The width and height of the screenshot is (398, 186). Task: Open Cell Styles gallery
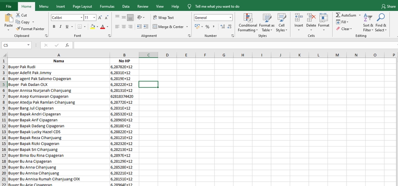(282, 22)
